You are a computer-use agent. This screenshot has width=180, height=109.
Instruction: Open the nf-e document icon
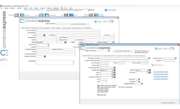66,15
